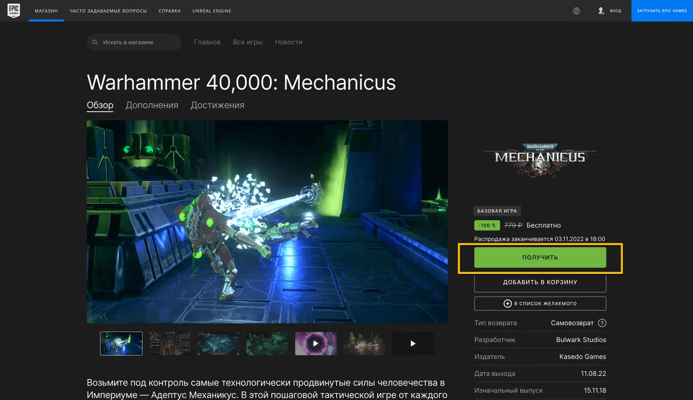693x400 pixels.
Task: Open the language globe selector
Action: (577, 11)
